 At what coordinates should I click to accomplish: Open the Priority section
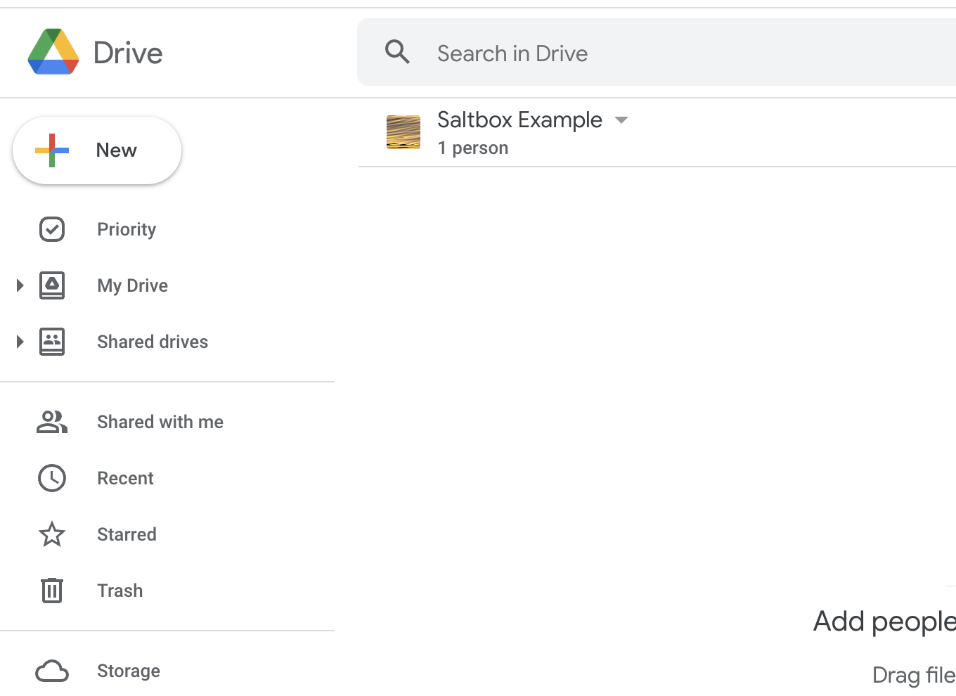click(127, 229)
